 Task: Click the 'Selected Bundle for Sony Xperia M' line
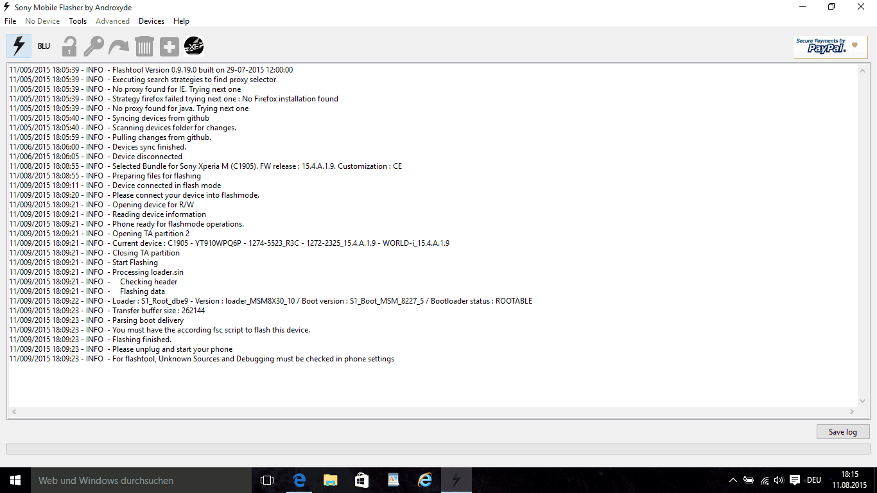(205, 166)
